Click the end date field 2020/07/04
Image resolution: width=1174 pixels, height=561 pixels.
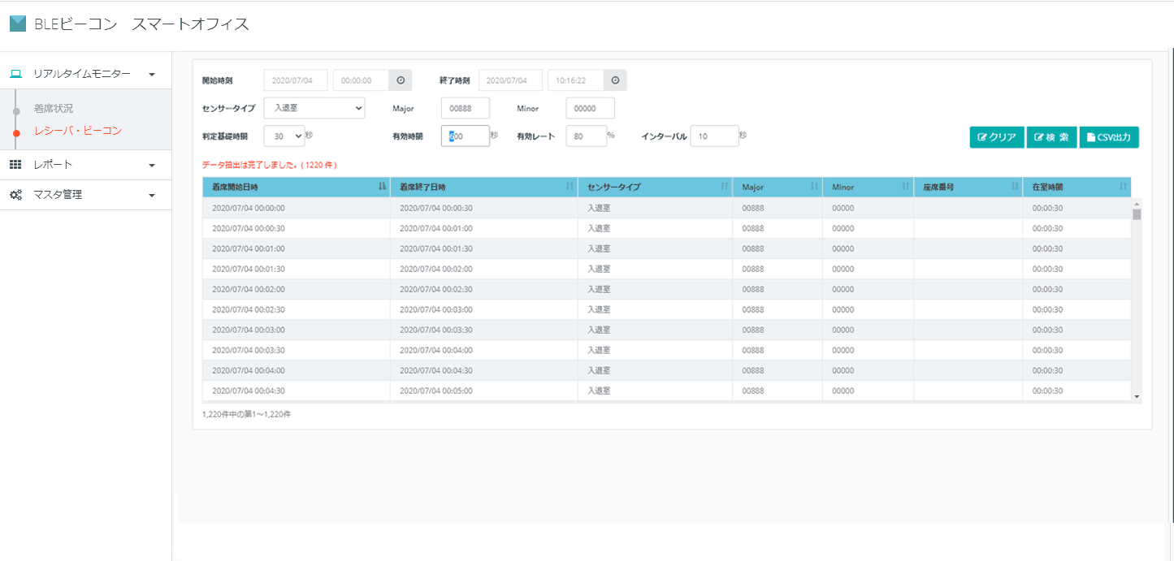(x=510, y=80)
